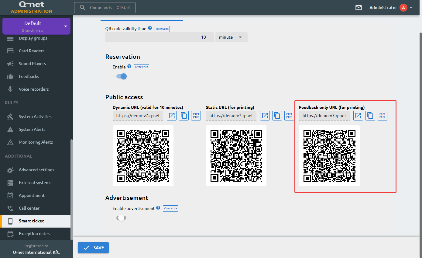Save the smart ticket settings
This screenshot has height=258, width=422.
click(93, 248)
